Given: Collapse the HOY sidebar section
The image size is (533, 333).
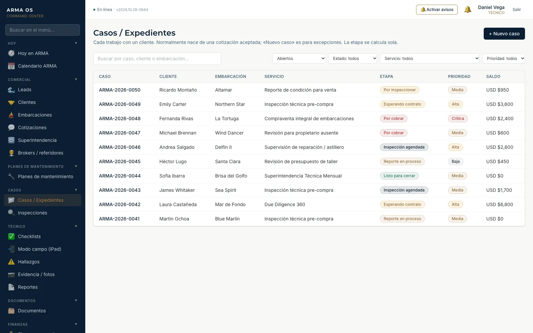Looking at the screenshot, I should (76, 43).
